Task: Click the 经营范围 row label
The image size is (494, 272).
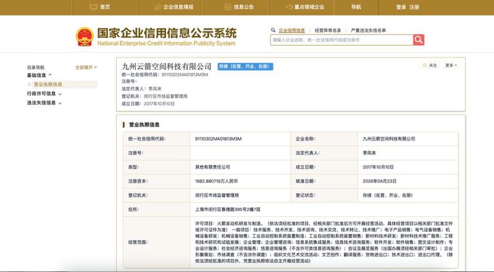Action: tap(138, 242)
